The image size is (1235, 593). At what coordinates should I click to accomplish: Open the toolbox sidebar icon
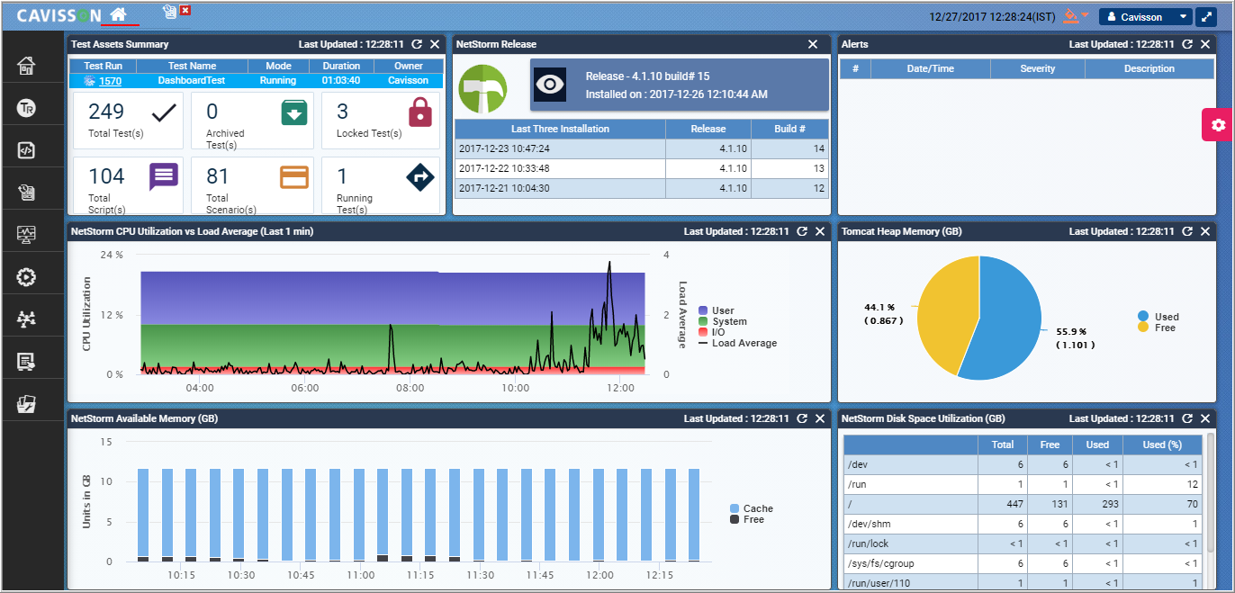click(26, 404)
